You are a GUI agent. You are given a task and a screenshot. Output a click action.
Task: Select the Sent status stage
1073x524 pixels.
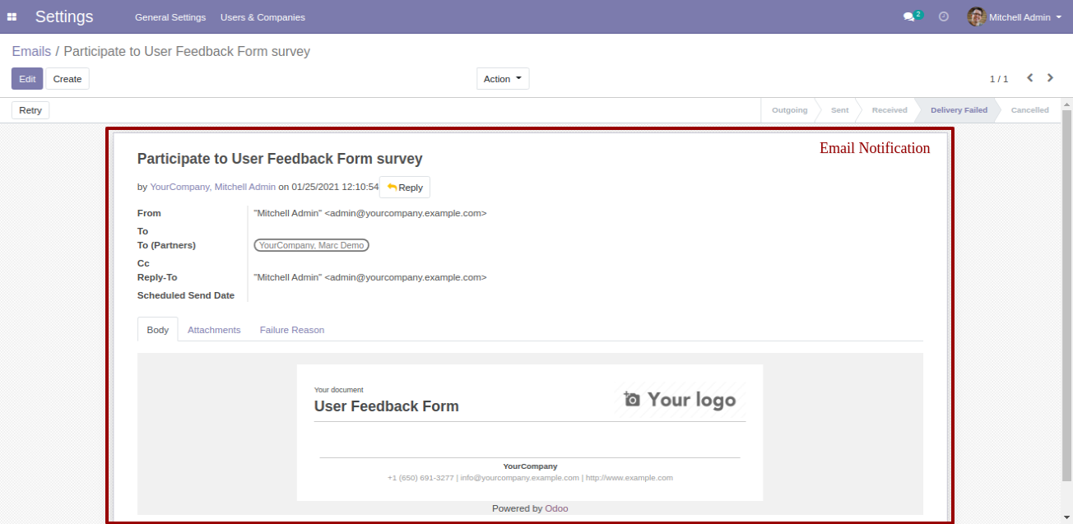pos(839,110)
